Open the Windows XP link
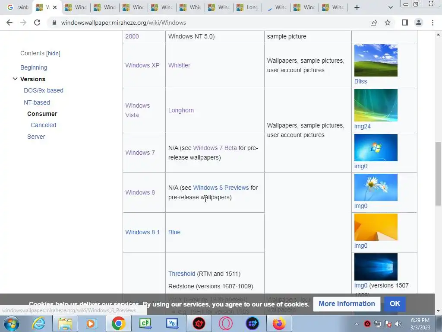The height and width of the screenshot is (332, 442). pyautogui.click(x=142, y=65)
